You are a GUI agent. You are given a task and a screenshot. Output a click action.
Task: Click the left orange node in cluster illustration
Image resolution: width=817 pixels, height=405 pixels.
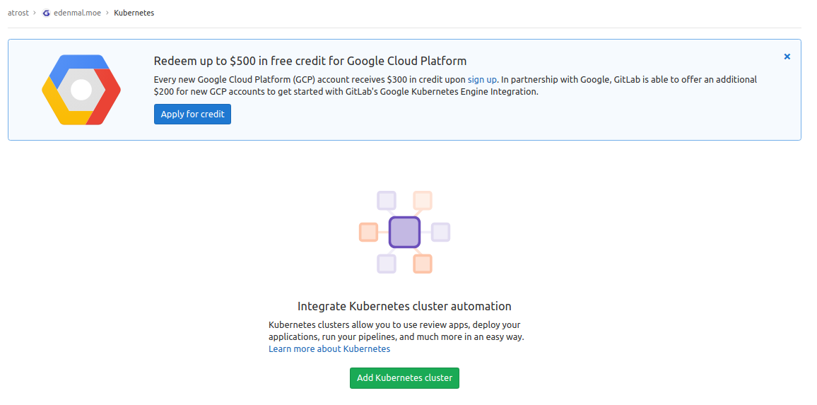tap(368, 232)
